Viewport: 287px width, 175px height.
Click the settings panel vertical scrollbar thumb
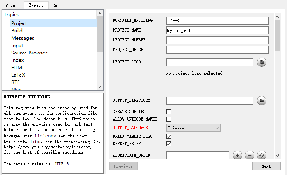pos(277,35)
